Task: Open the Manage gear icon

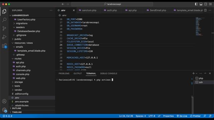Action: tap(4, 110)
